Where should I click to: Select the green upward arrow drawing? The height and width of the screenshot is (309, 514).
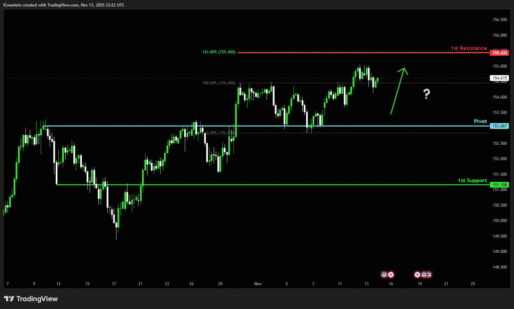click(x=399, y=90)
